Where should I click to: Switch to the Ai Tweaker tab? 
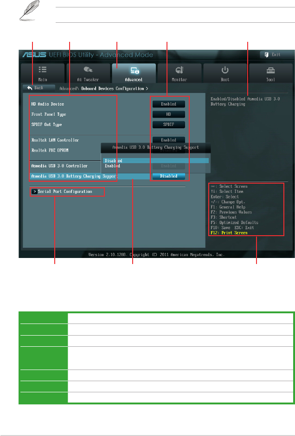coord(88,73)
